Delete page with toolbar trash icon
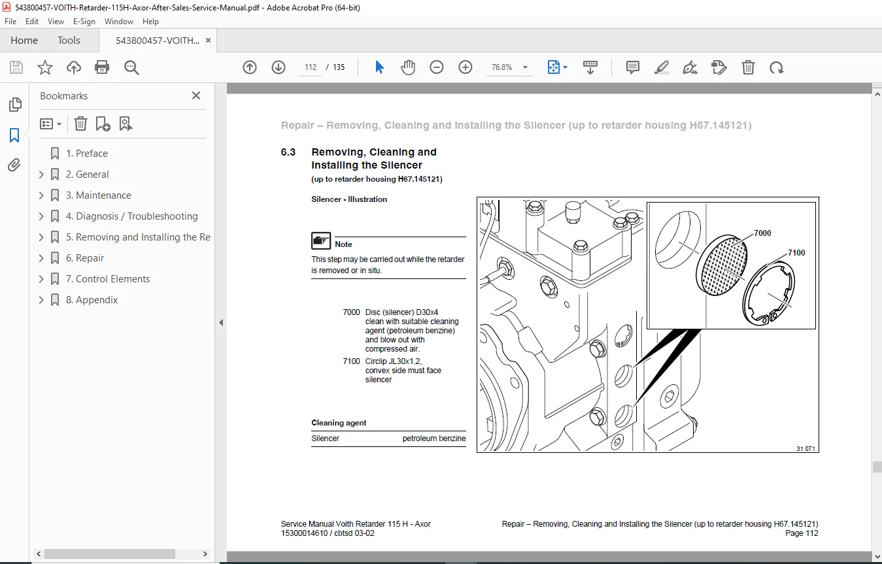Screen dimensions: 882x564 748,67
